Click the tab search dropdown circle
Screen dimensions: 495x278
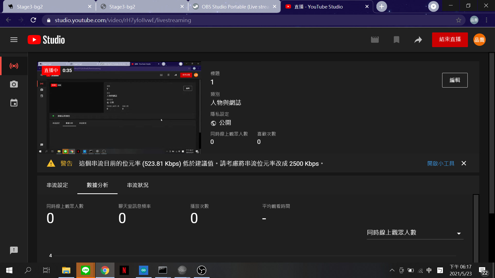click(x=434, y=6)
